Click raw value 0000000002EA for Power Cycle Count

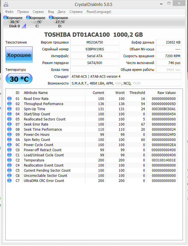164,145
